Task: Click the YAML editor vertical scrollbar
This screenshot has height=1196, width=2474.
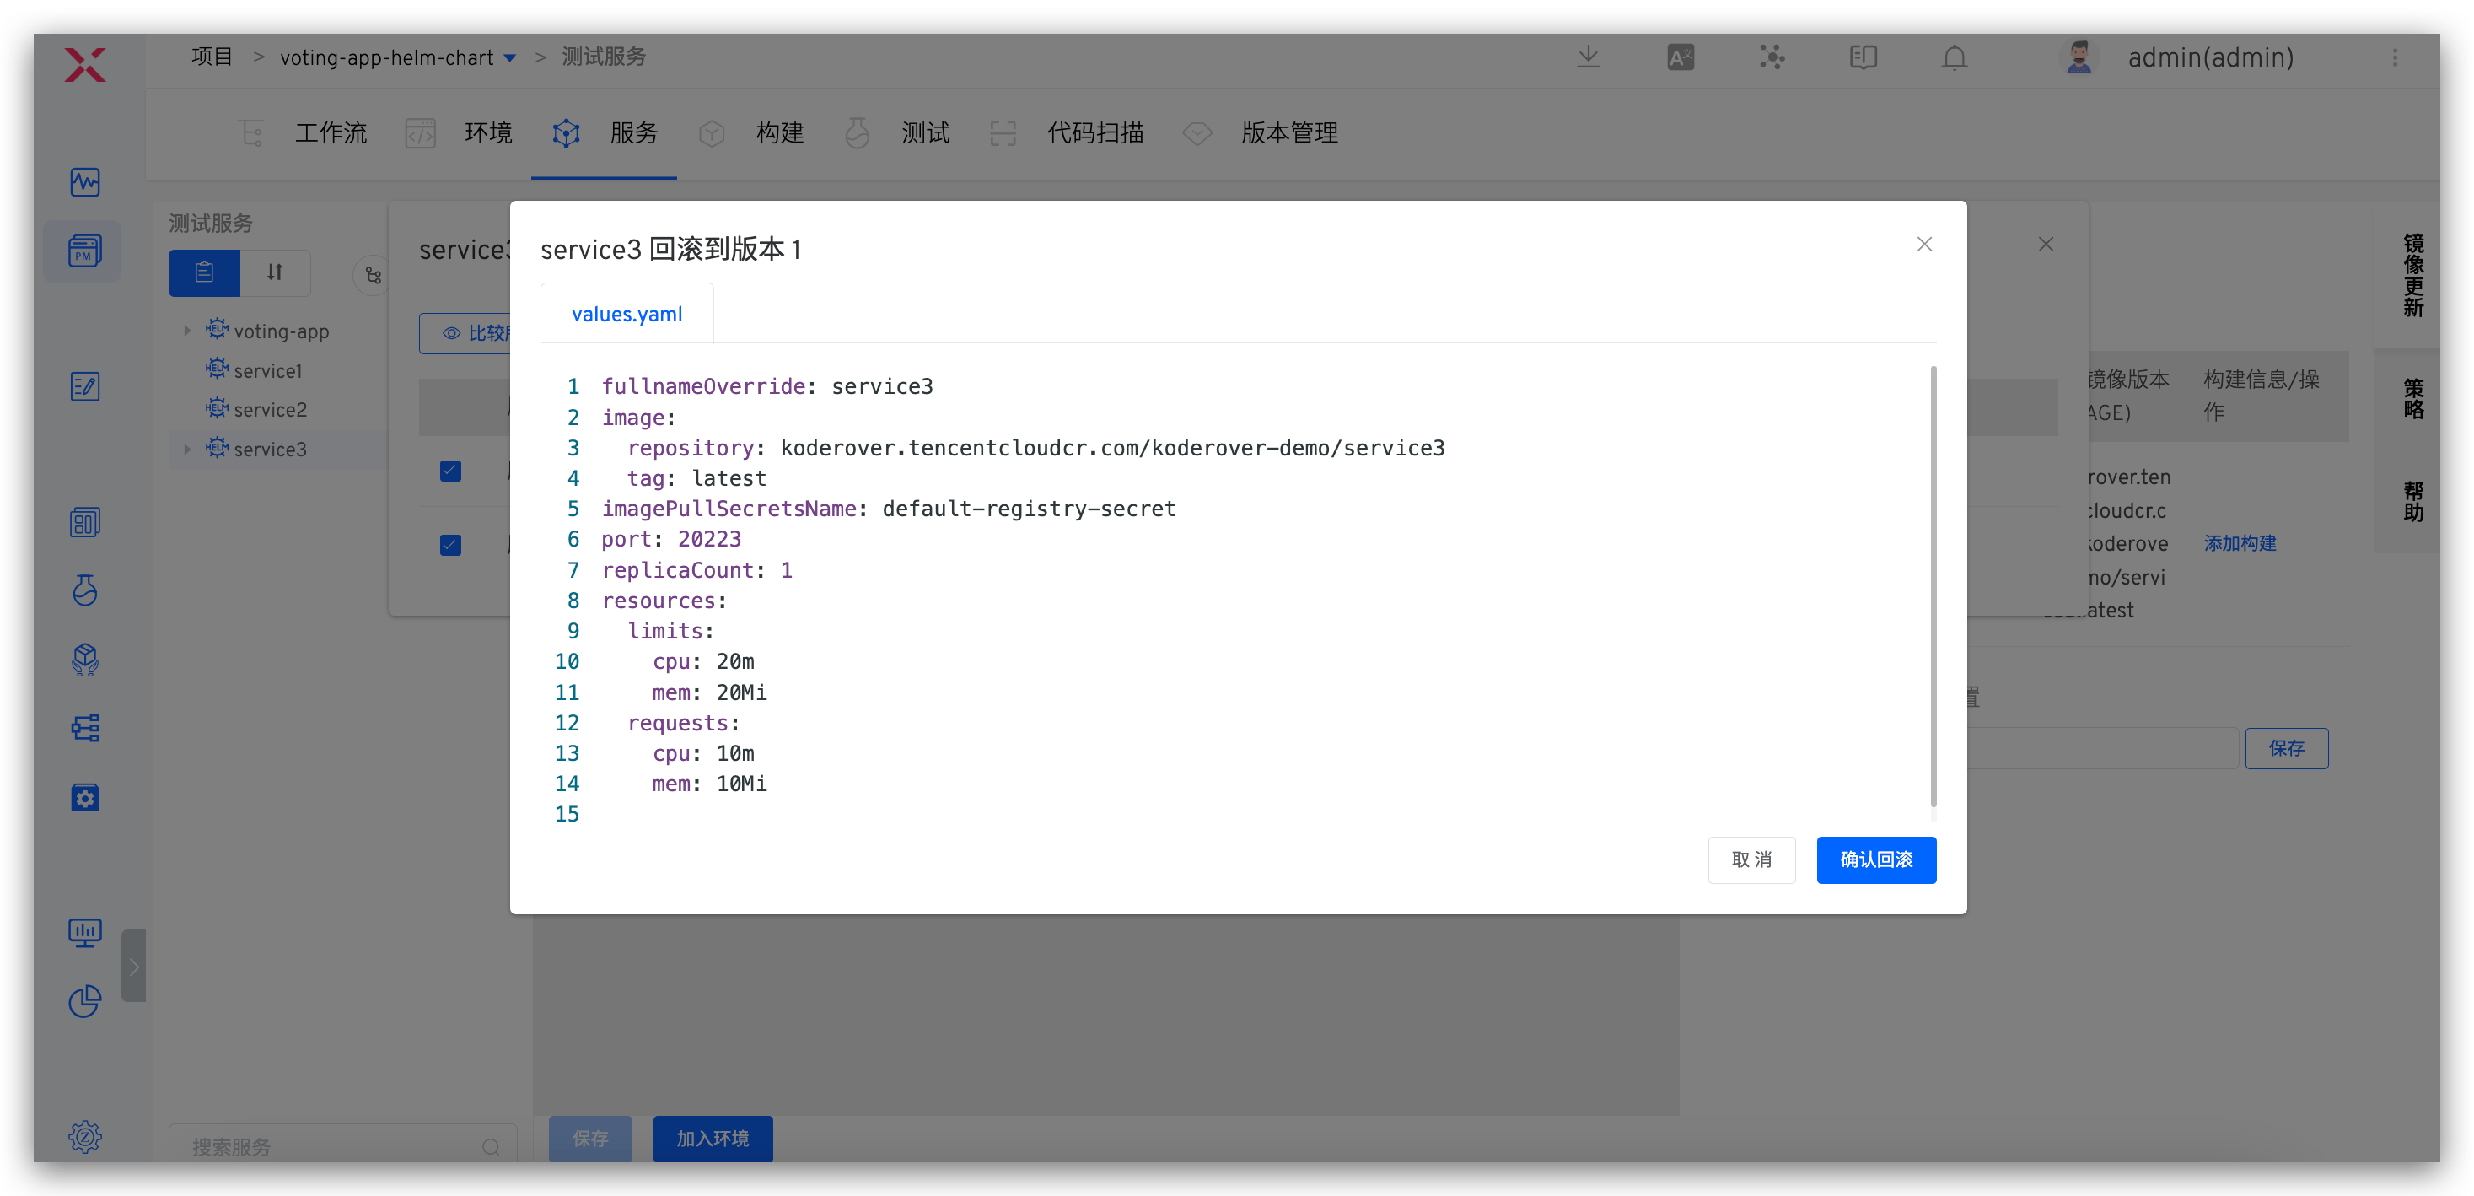Action: [1933, 586]
